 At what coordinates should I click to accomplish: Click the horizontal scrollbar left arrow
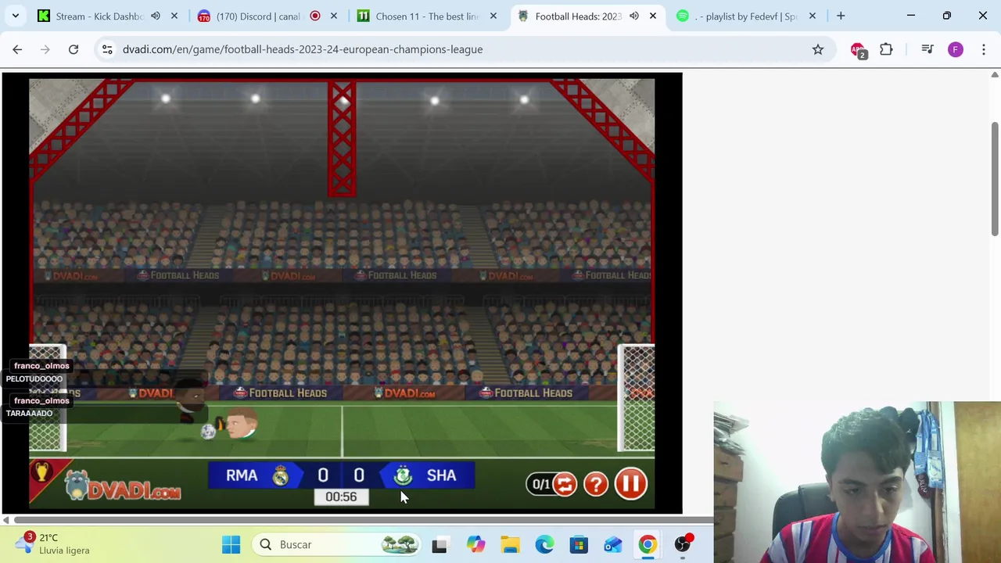point(6,520)
